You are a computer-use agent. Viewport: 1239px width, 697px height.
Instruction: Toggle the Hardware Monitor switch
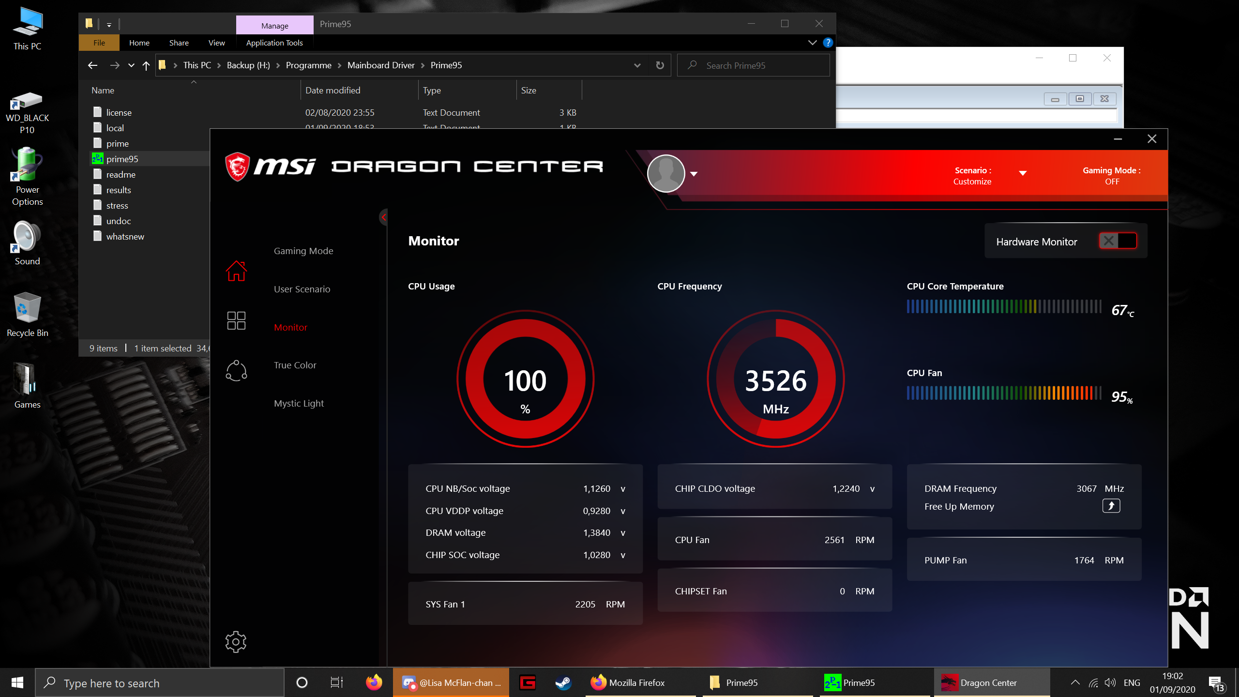[x=1118, y=241]
